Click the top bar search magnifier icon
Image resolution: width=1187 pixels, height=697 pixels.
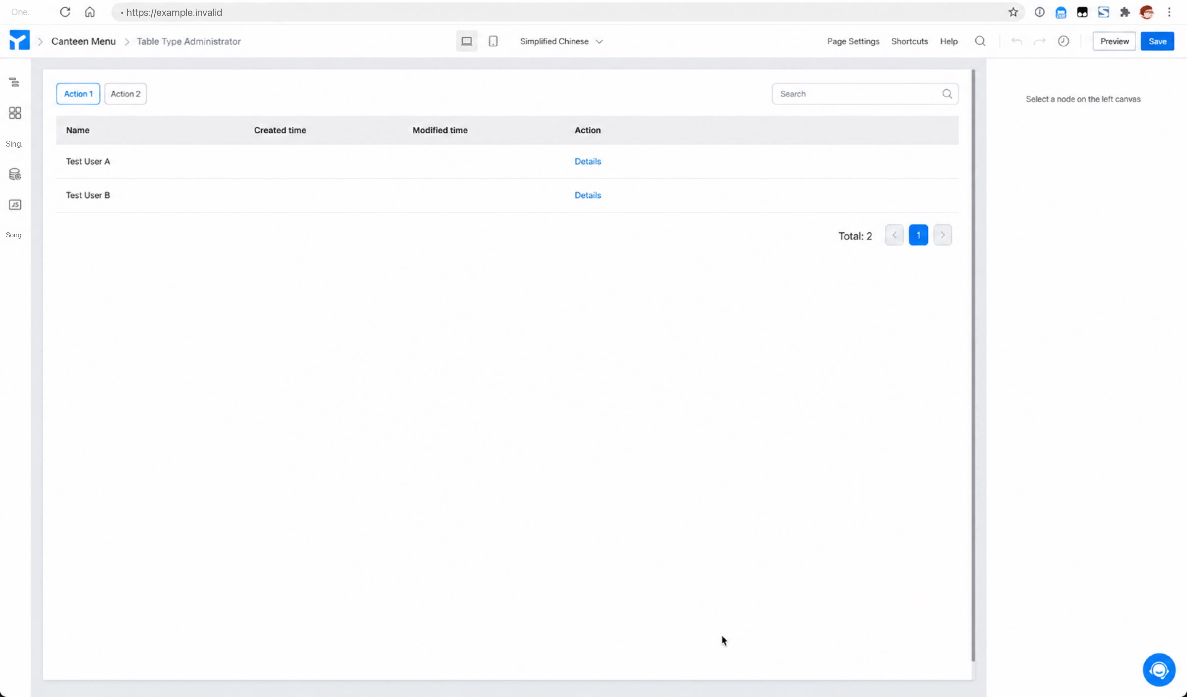click(x=980, y=41)
